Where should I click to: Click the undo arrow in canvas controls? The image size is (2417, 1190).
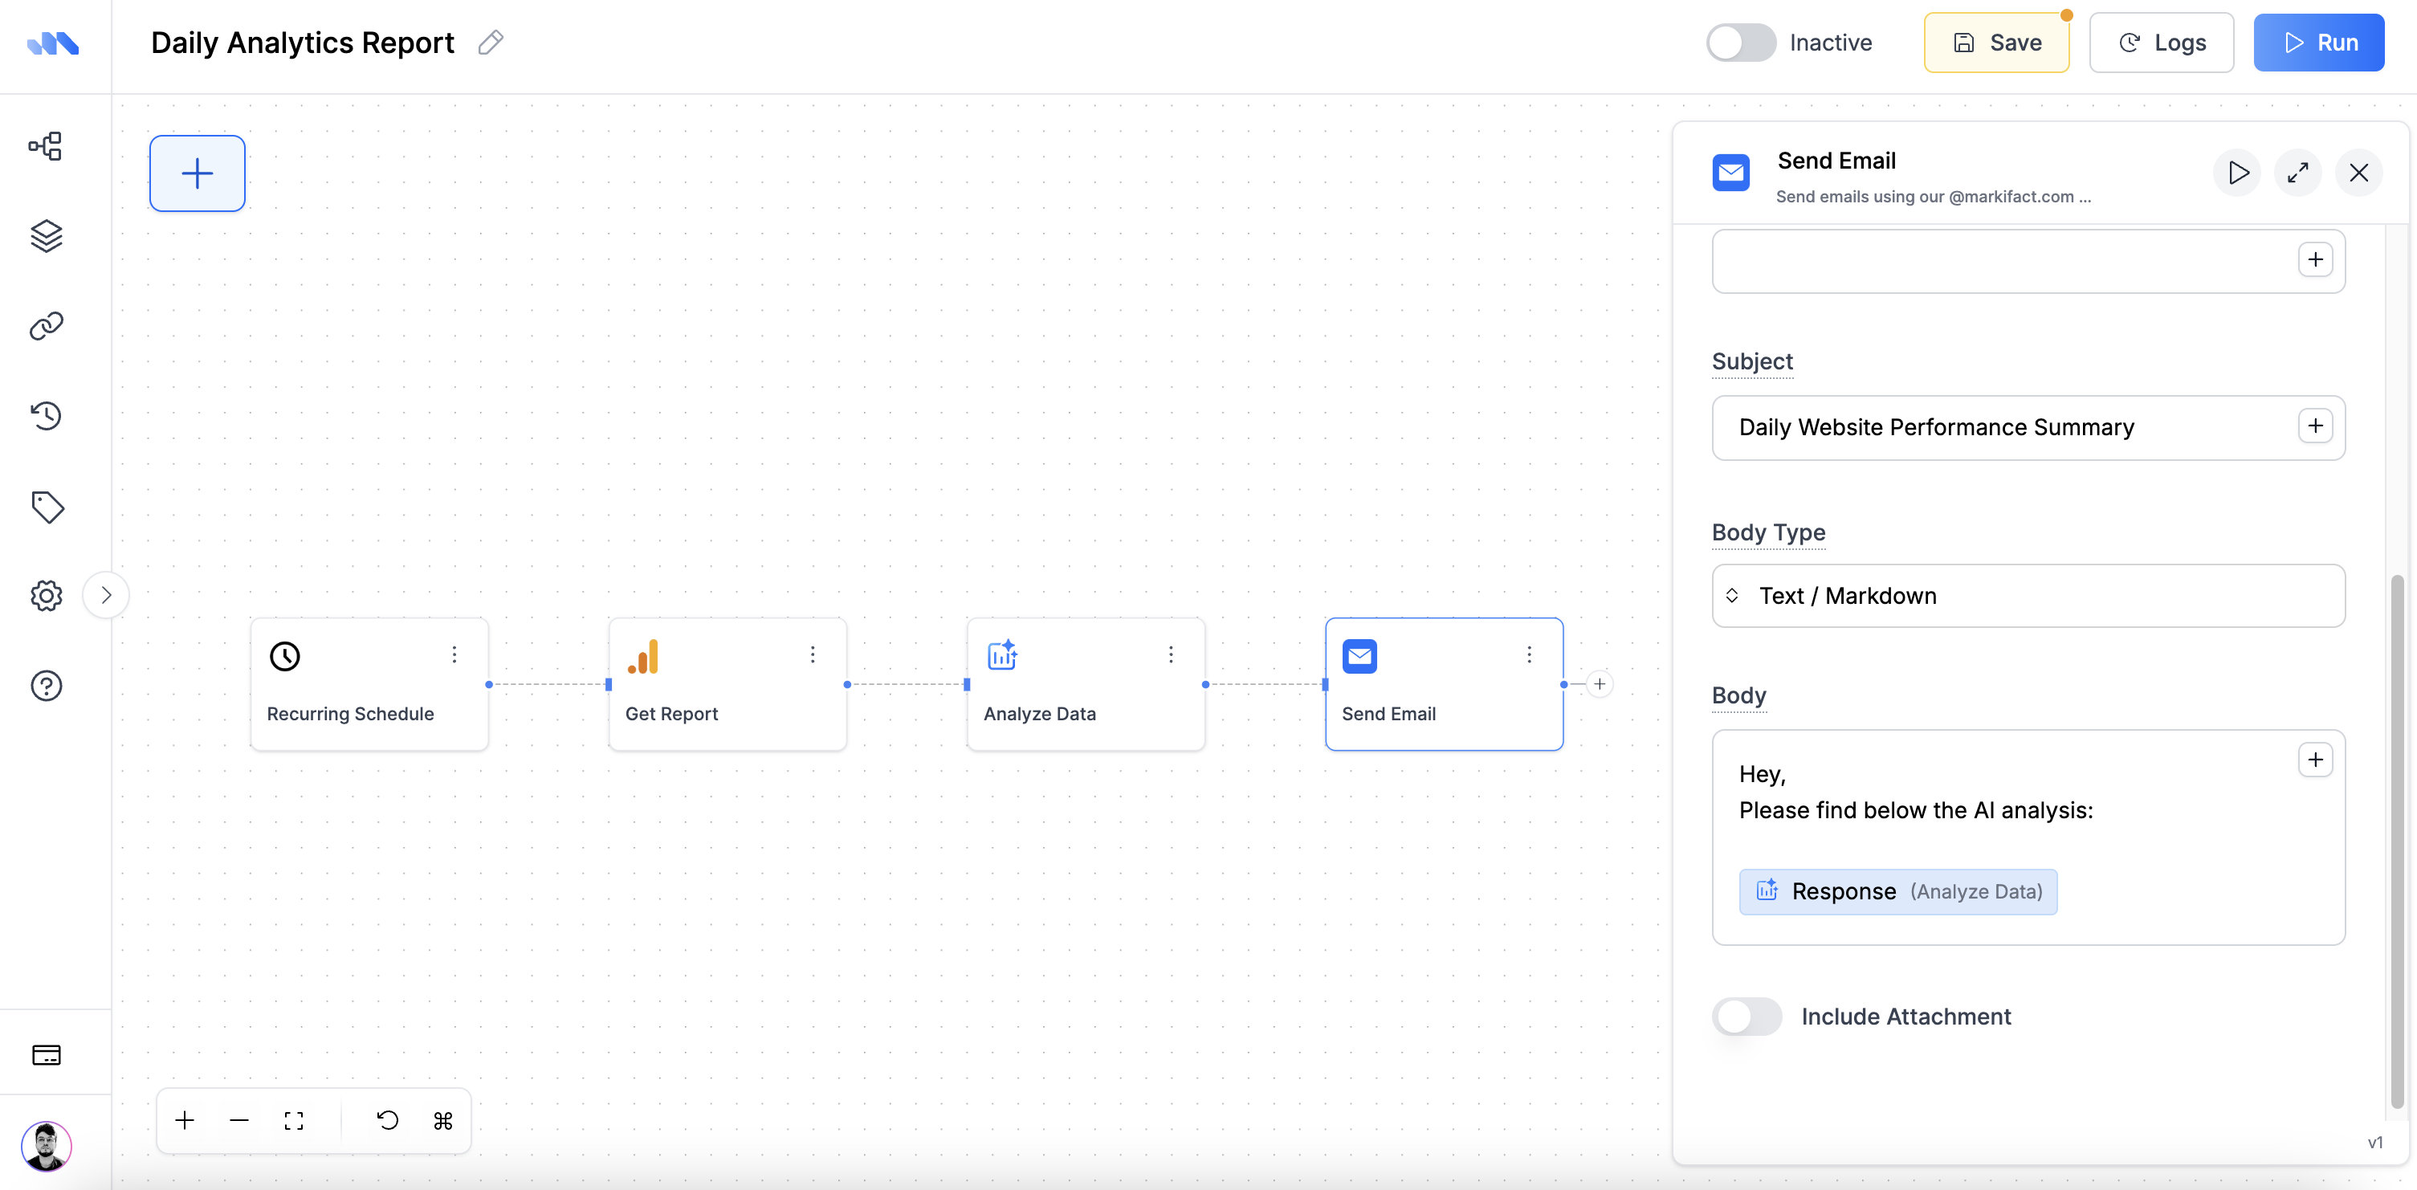click(x=388, y=1121)
